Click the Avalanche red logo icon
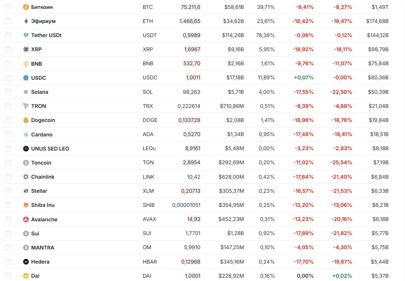Viewport: 405px width, 281px height. pos(26,219)
